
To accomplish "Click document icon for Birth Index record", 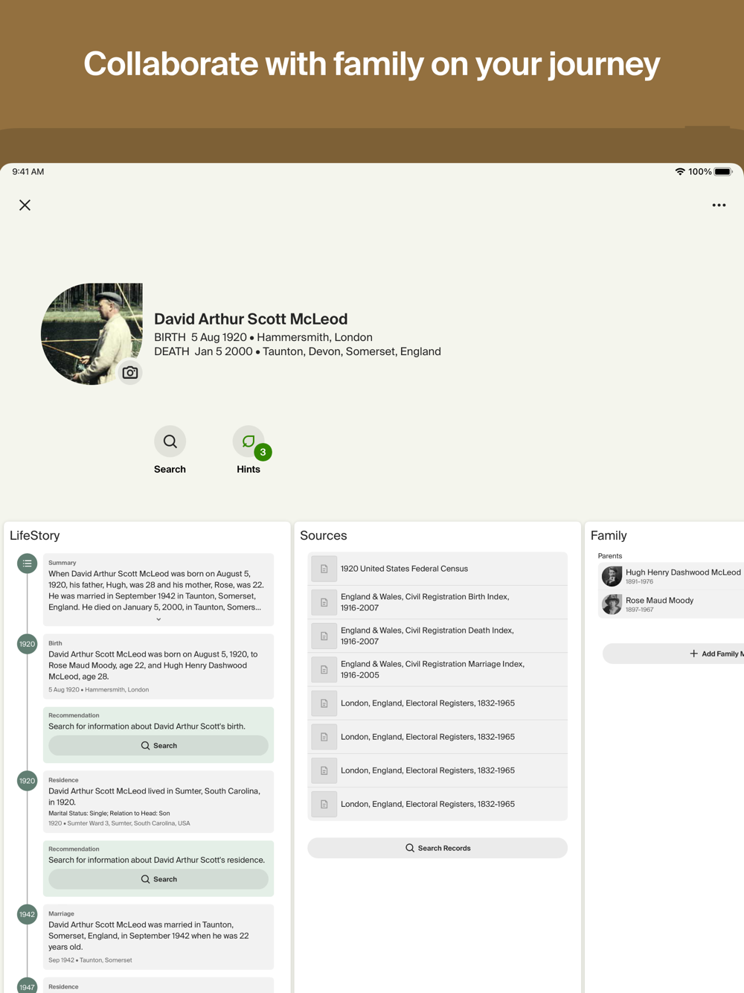I will coord(324,602).
